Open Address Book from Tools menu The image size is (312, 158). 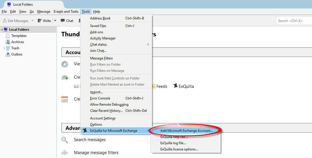pos(100,18)
